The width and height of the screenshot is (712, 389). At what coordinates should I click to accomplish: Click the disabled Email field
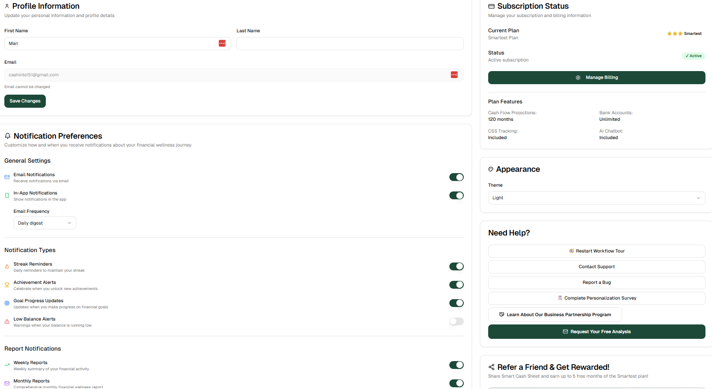[x=234, y=75]
